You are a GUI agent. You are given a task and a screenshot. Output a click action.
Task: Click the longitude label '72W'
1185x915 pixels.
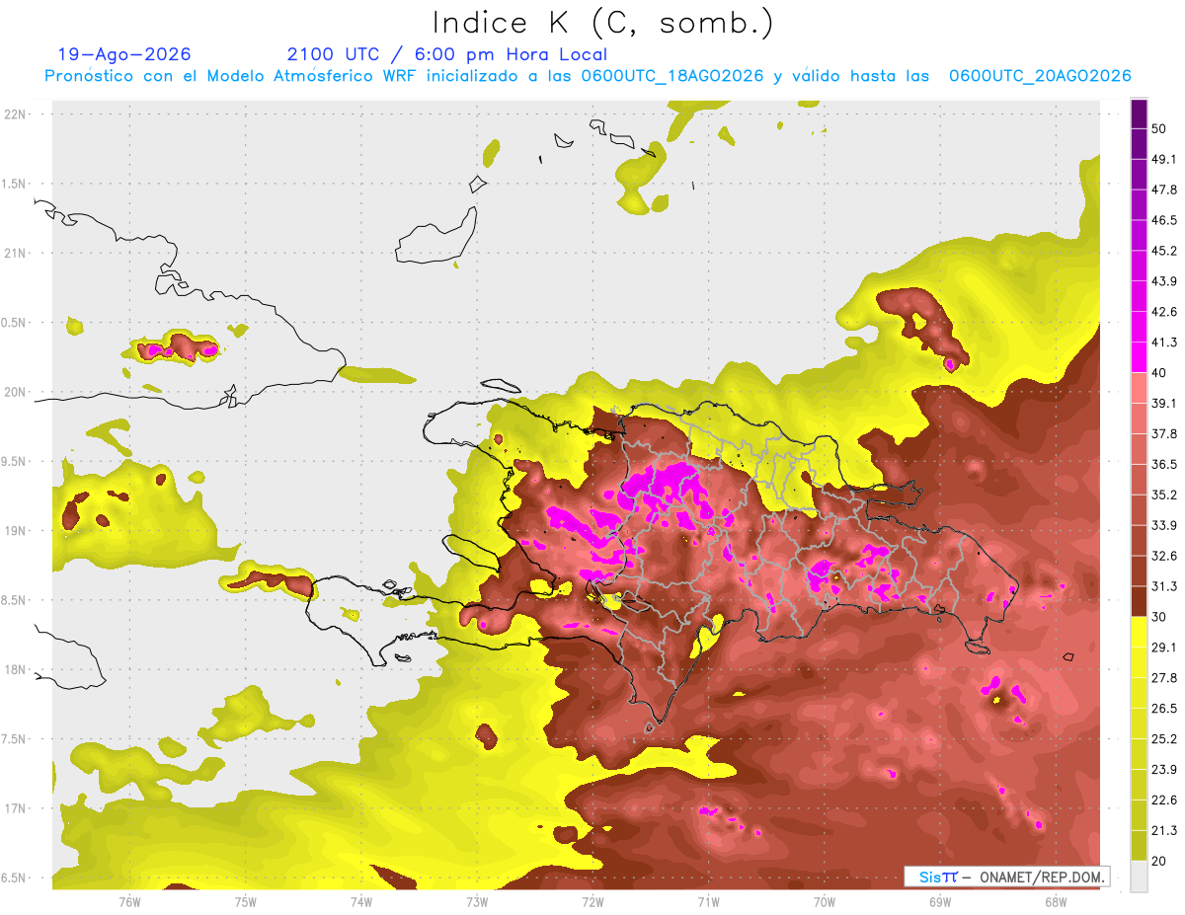click(x=592, y=902)
